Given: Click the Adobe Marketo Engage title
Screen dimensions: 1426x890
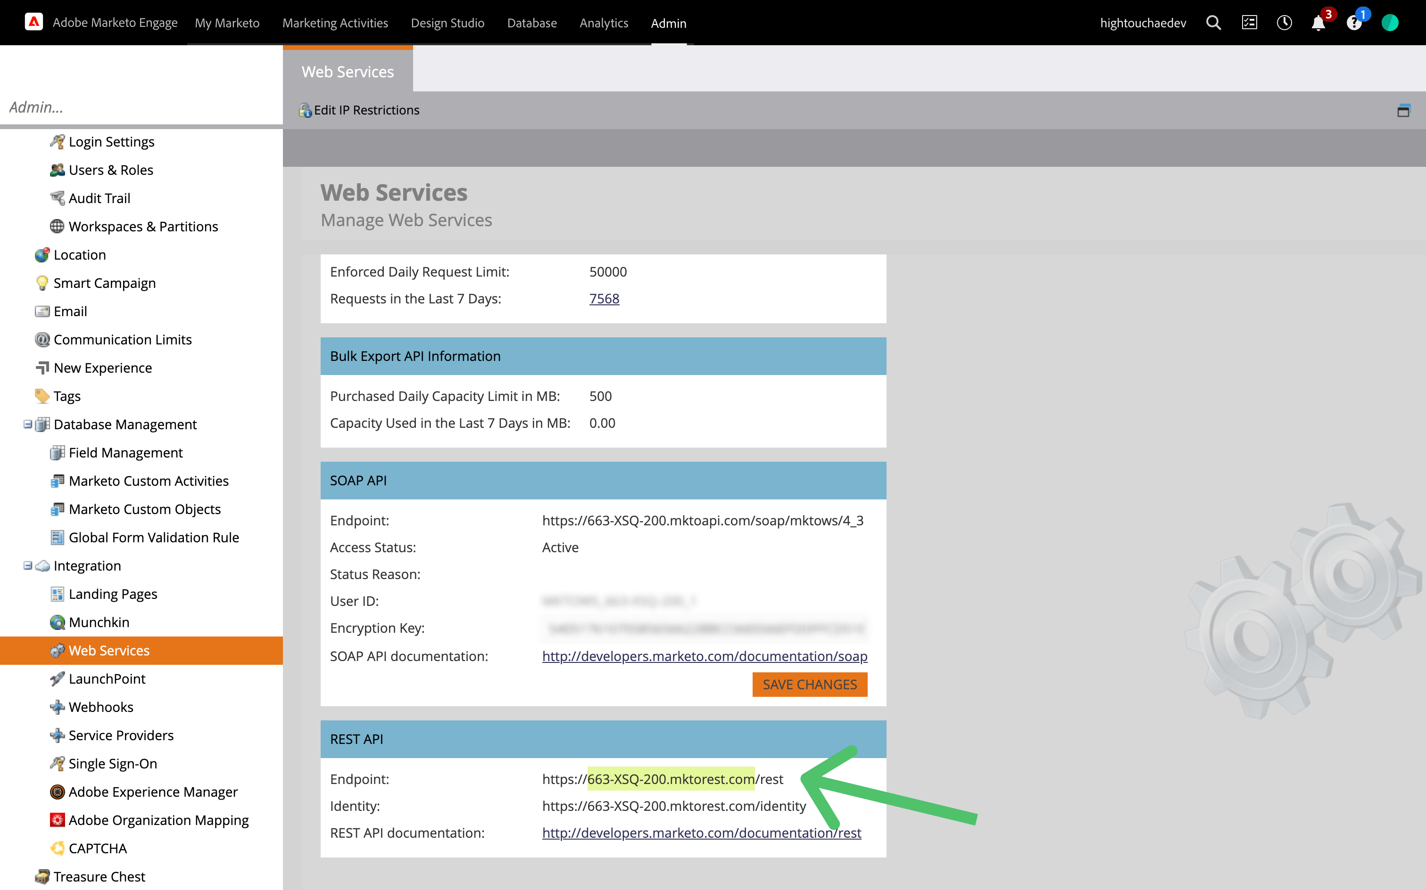Looking at the screenshot, I should click(115, 23).
